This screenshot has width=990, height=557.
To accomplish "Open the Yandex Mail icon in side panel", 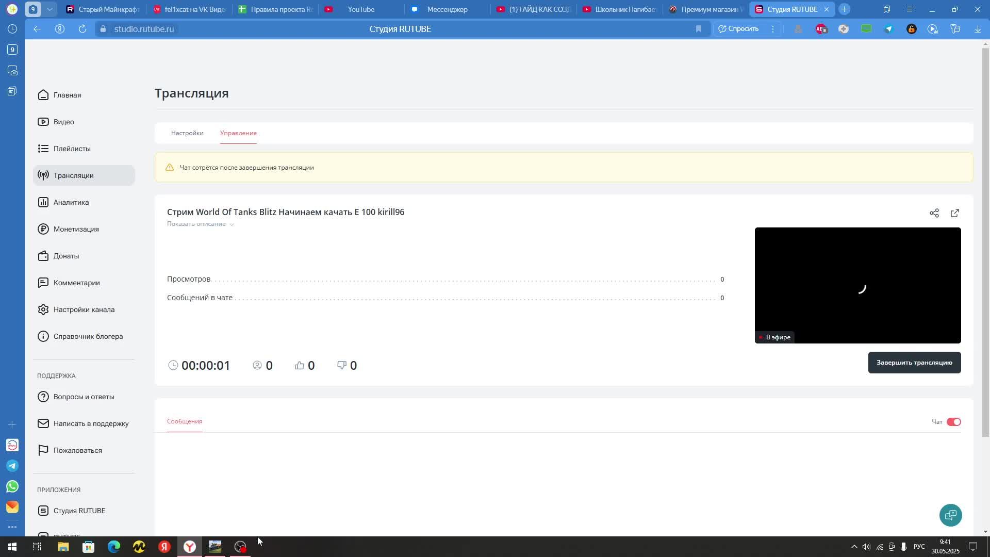I will coord(12,507).
